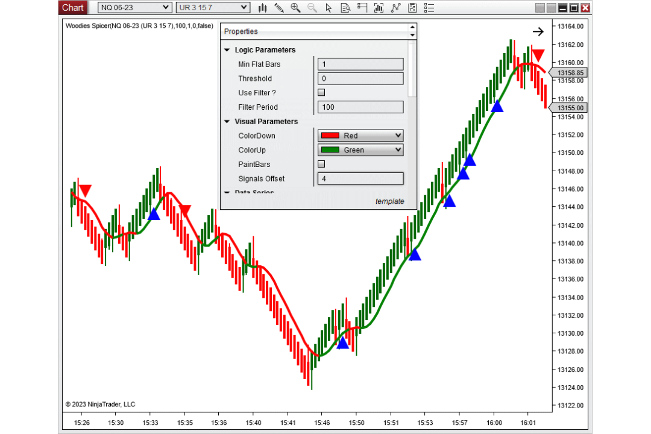Collapse the Visual Parameters section
This screenshot has width=651, height=434.
point(227,122)
